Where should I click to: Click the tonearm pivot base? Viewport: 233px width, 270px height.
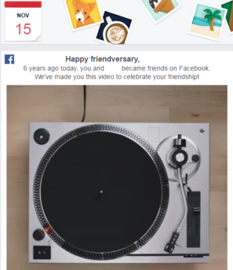click(179, 157)
